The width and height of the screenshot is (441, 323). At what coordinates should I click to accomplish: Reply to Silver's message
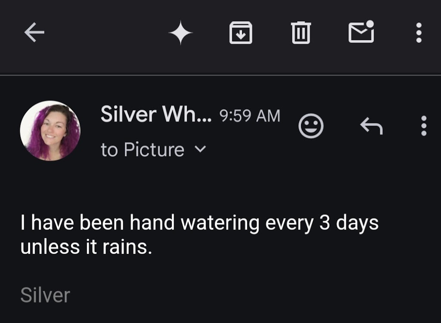click(371, 126)
